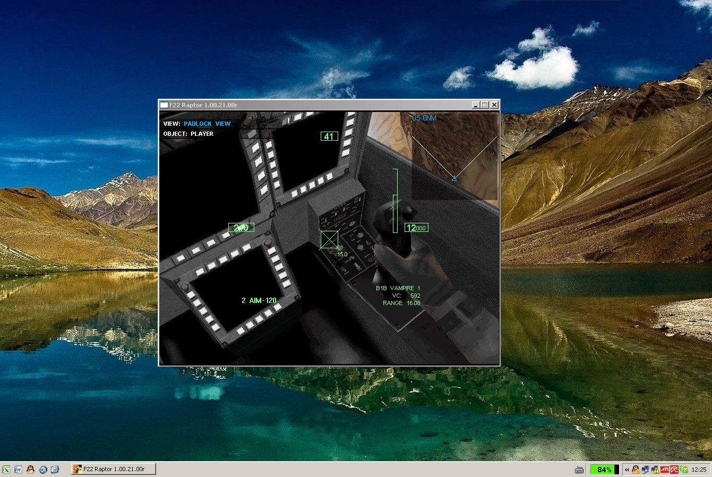Open the Avira red umbrella tray icon
Viewport: 712px width, 477px height.
coord(674,470)
